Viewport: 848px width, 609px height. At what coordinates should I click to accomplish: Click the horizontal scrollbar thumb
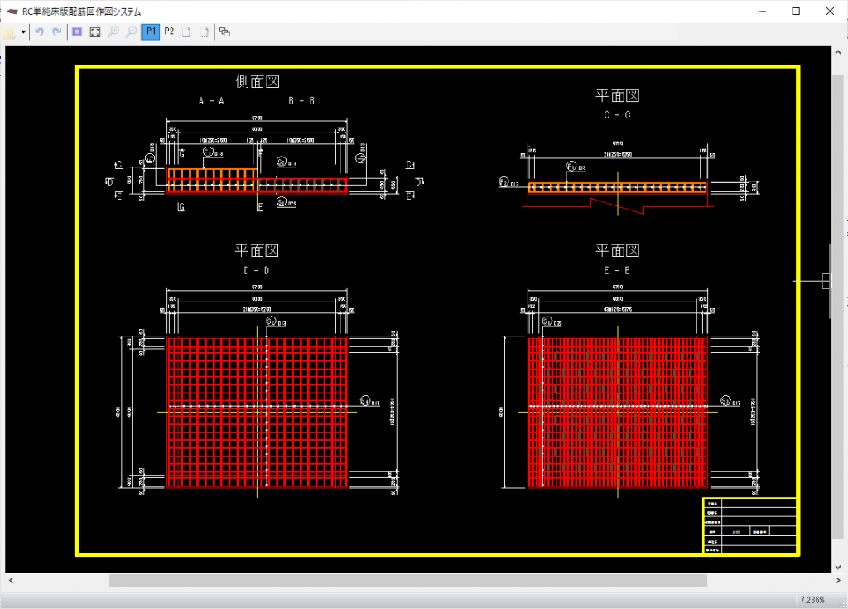click(x=408, y=580)
